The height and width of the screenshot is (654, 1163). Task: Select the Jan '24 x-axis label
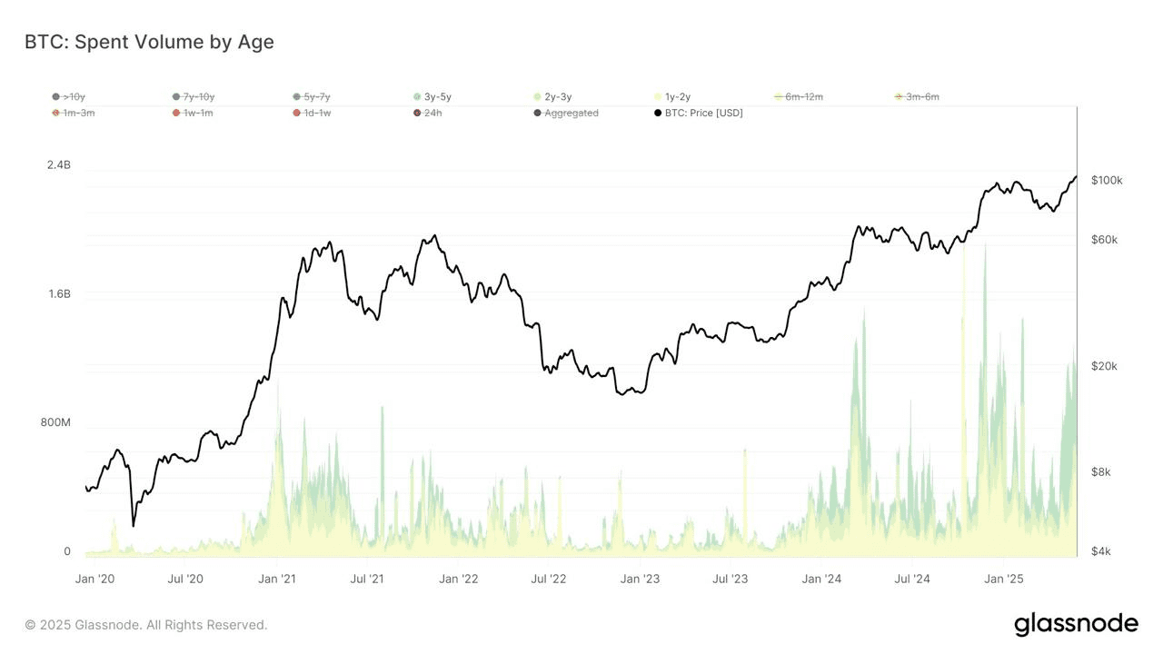click(822, 579)
